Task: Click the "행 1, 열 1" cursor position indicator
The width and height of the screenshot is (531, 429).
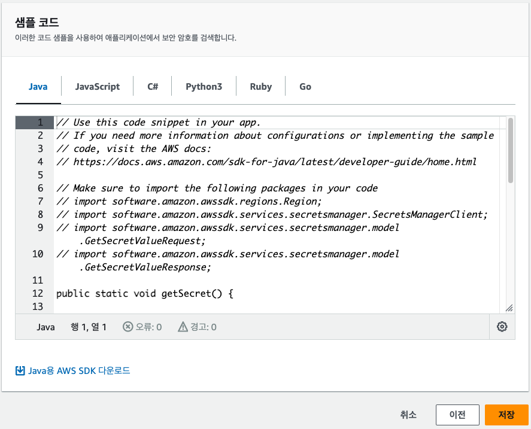Action: coord(89,327)
